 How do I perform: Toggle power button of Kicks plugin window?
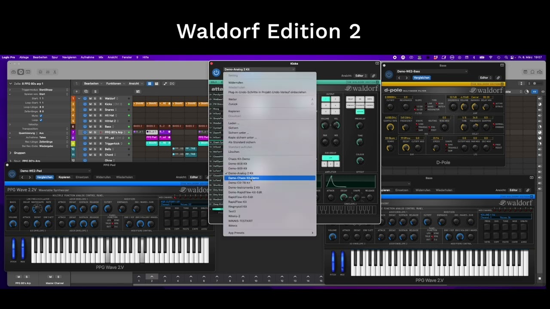pyautogui.click(x=216, y=73)
